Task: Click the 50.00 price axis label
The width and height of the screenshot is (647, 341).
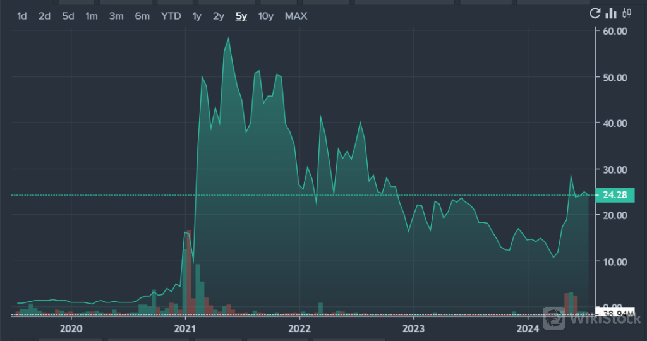Action: 615,77
